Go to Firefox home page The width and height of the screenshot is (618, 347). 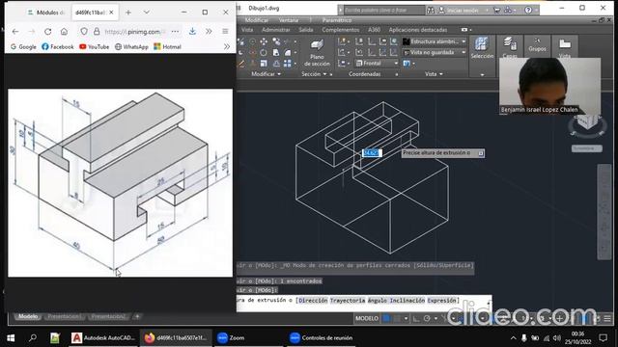click(64, 32)
